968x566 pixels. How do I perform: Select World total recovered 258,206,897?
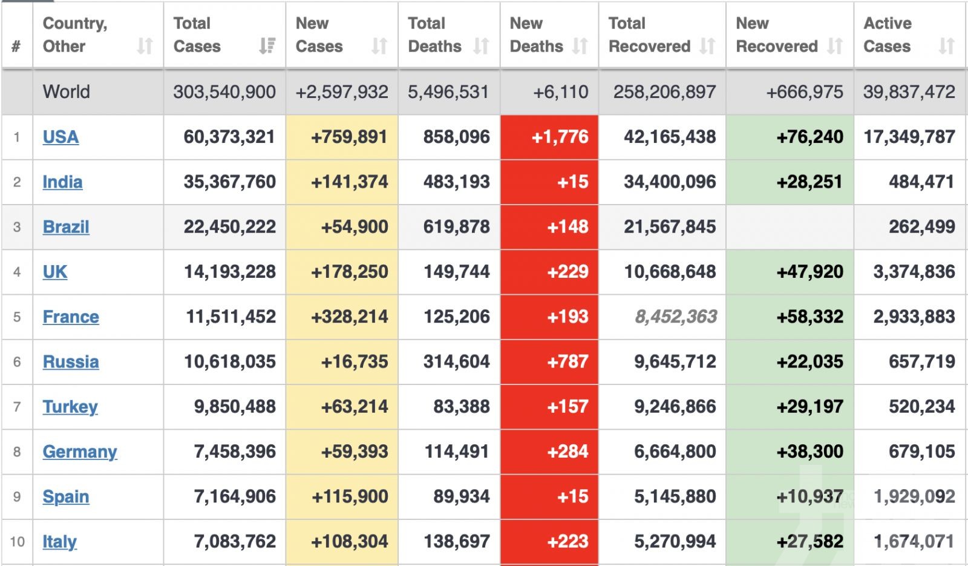665,92
